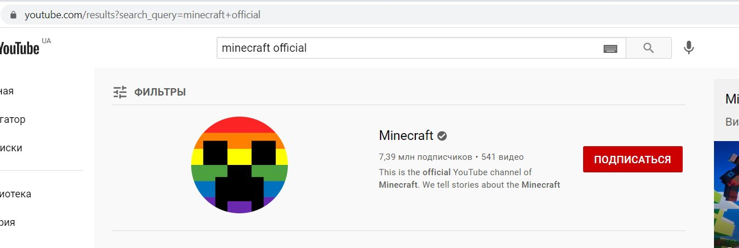Click the 'This is the official YouTube channel' description
Screen dimensions: 739x248
[469, 178]
